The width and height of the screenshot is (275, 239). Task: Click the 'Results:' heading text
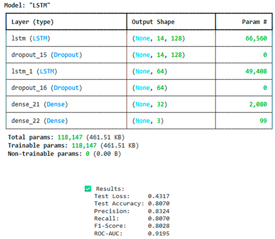[x=110, y=189]
